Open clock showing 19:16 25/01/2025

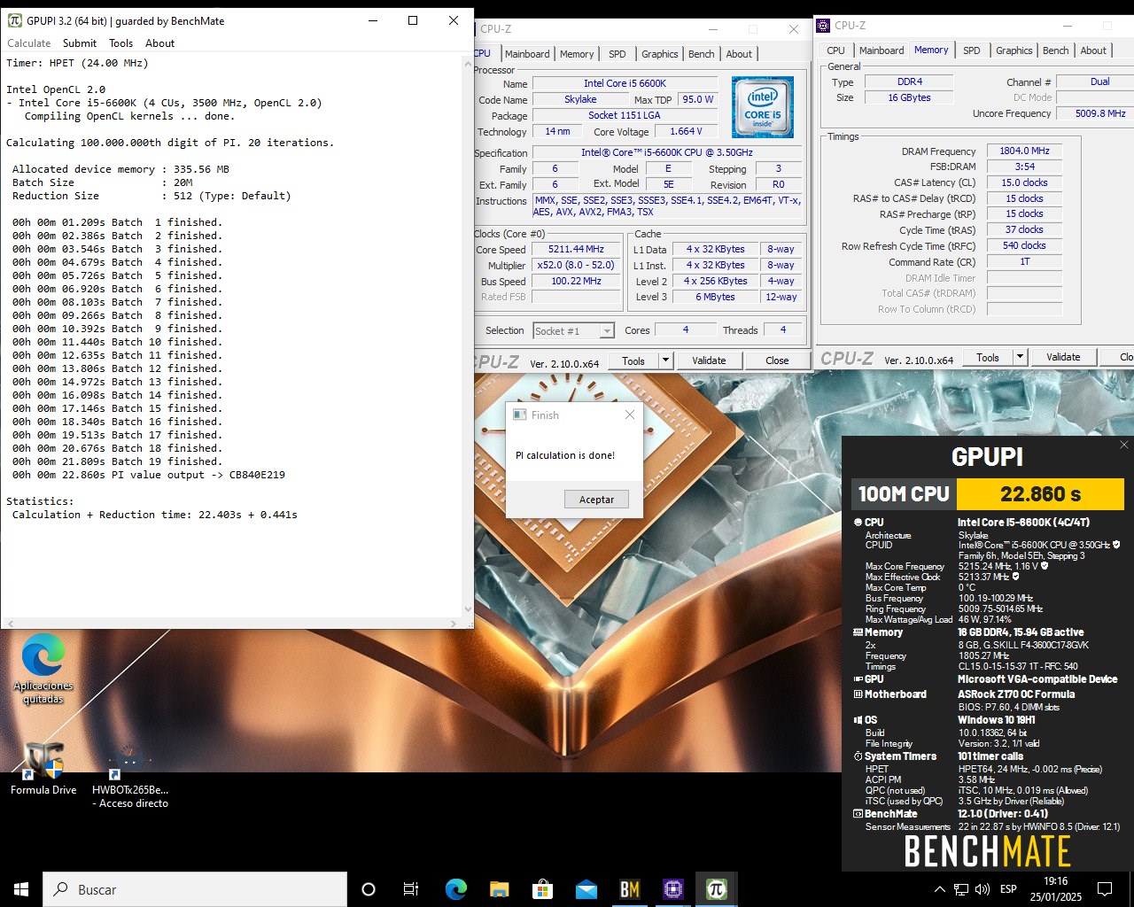click(x=1055, y=889)
